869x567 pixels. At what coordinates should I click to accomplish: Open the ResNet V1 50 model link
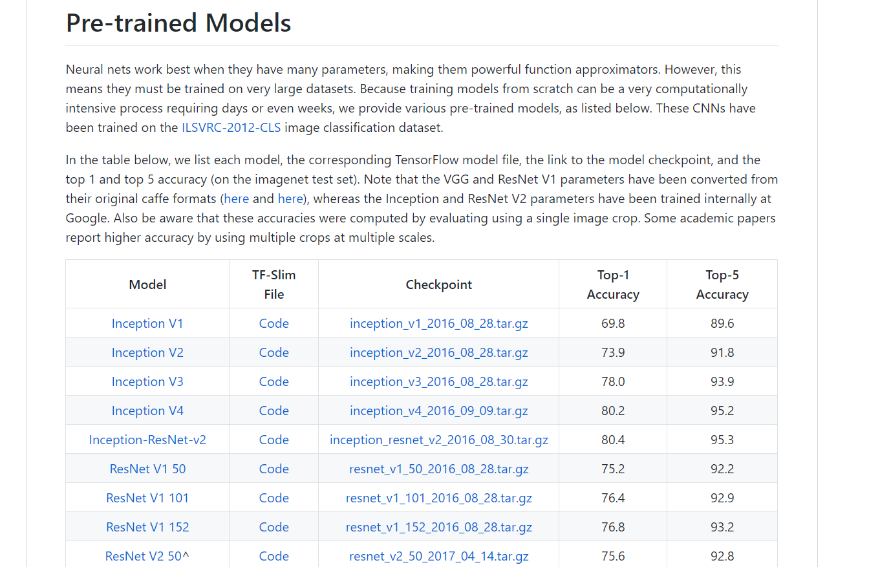pyautogui.click(x=147, y=469)
